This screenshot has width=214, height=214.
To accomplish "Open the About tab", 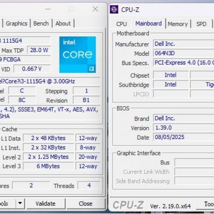I will (63, 24).
